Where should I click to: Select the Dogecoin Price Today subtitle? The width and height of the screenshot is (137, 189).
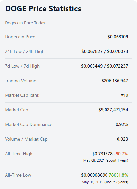click(x=25, y=23)
